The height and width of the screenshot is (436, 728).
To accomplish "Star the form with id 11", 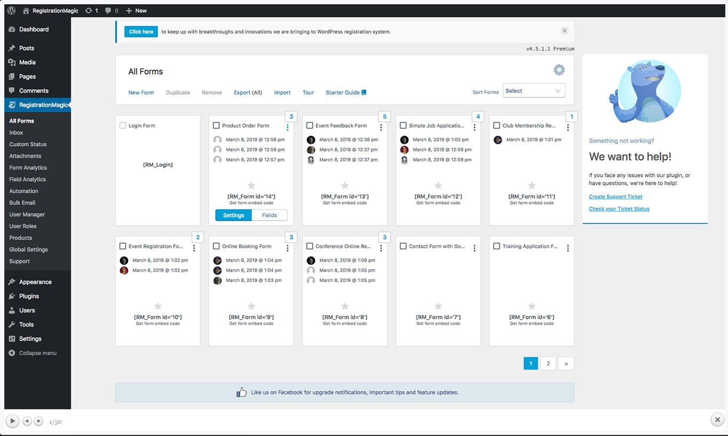I will pos(532,185).
